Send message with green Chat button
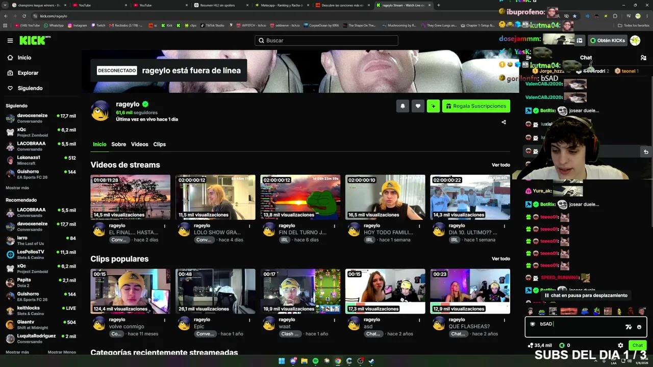Viewport: 653px width, 367px height. coord(638,345)
